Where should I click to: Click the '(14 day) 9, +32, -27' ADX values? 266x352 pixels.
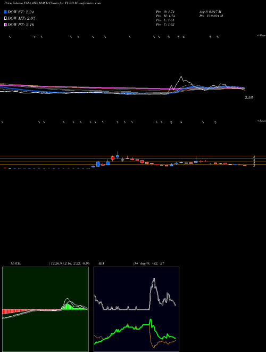coord(148,263)
